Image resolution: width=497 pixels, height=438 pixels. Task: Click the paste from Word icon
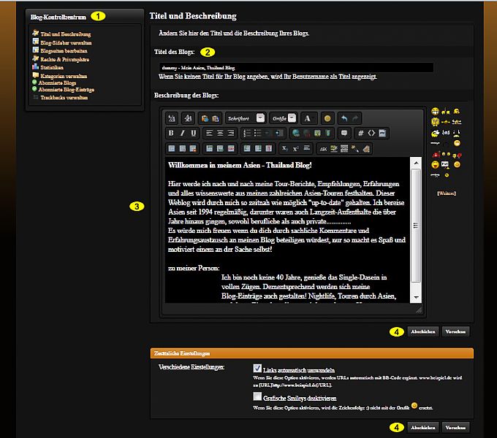(x=216, y=118)
